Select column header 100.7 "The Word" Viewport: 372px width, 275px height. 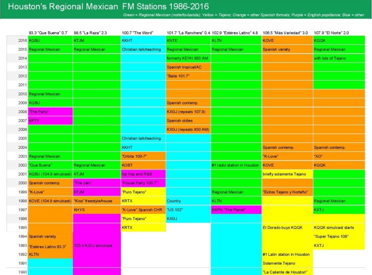pos(137,33)
